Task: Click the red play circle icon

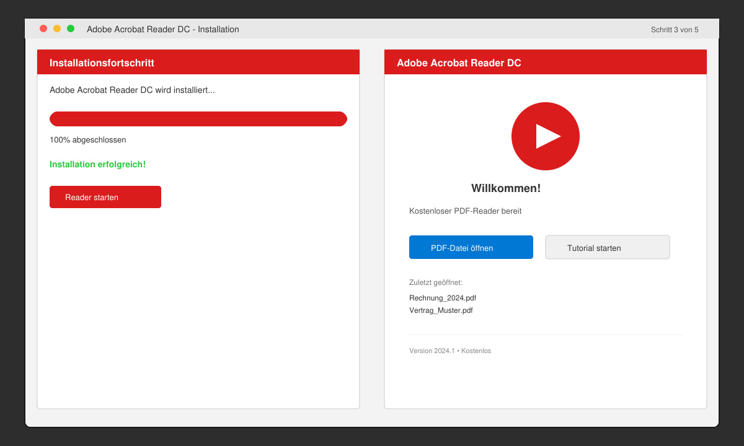Action: 546,136
